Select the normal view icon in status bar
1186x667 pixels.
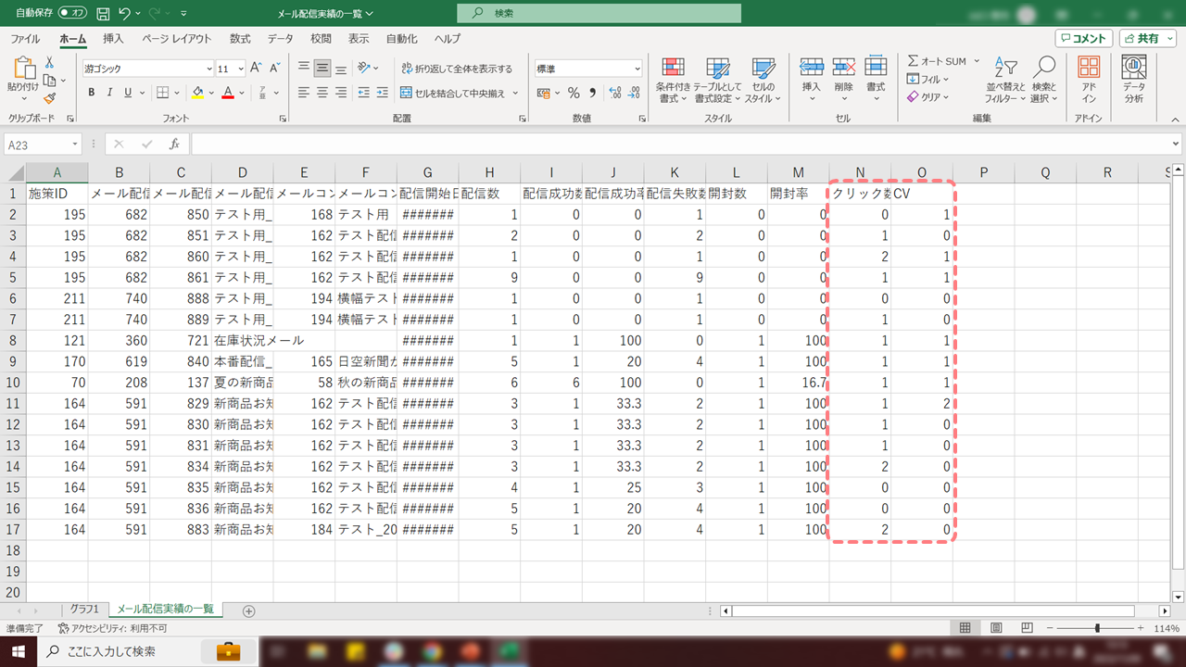click(x=965, y=628)
